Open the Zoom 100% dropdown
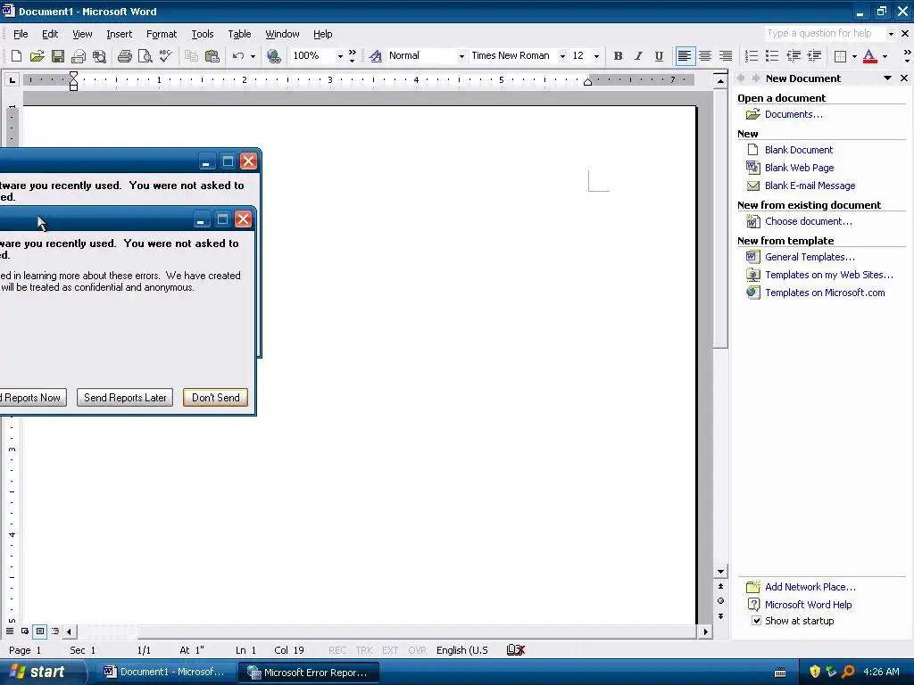This screenshot has width=914, height=685. point(340,56)
